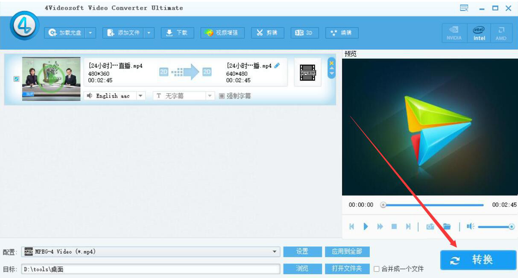Fast forward the preview
518x278 pixels.
tap(380, 227)
